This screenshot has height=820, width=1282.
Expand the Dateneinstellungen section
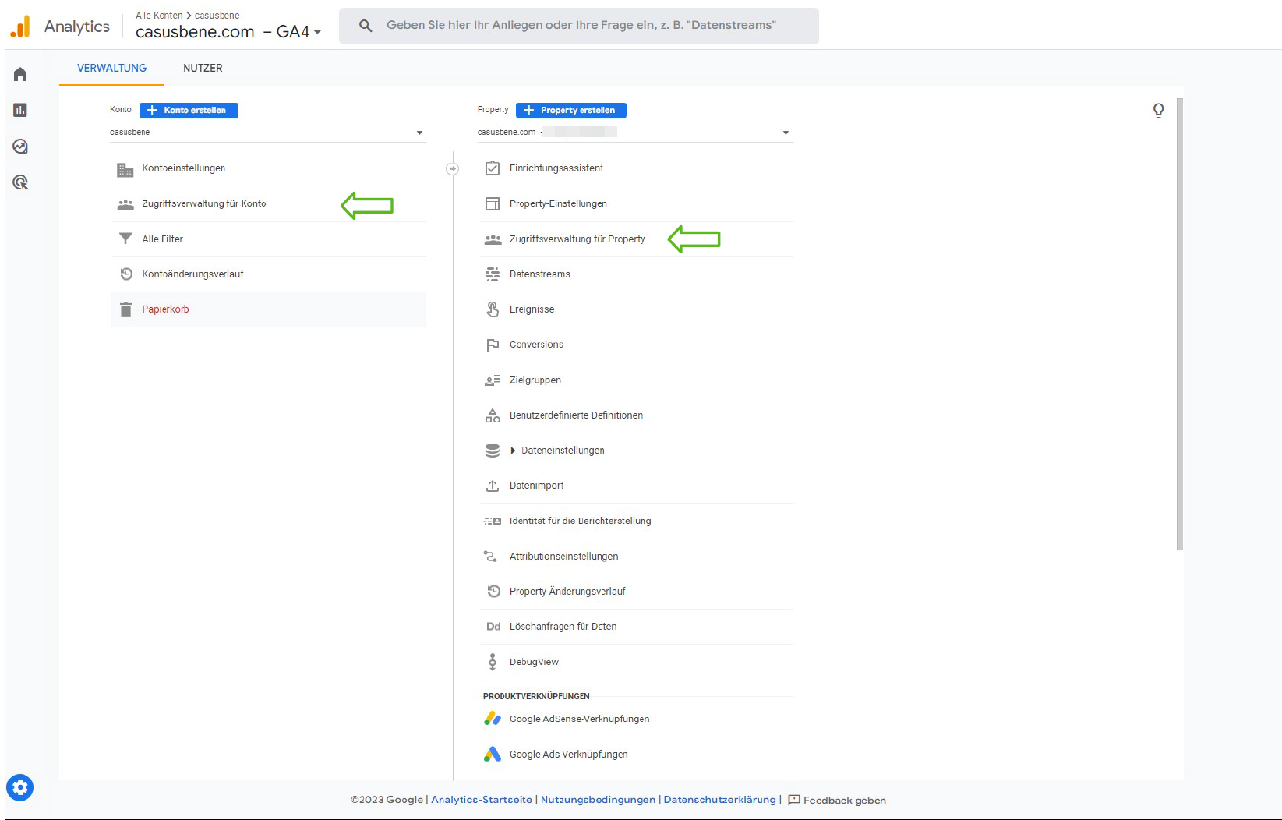[513, 451]
